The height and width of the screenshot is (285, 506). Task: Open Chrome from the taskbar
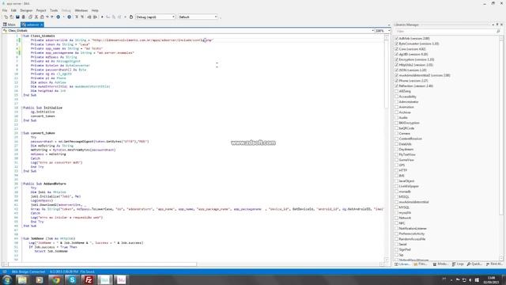coord(56,279)
